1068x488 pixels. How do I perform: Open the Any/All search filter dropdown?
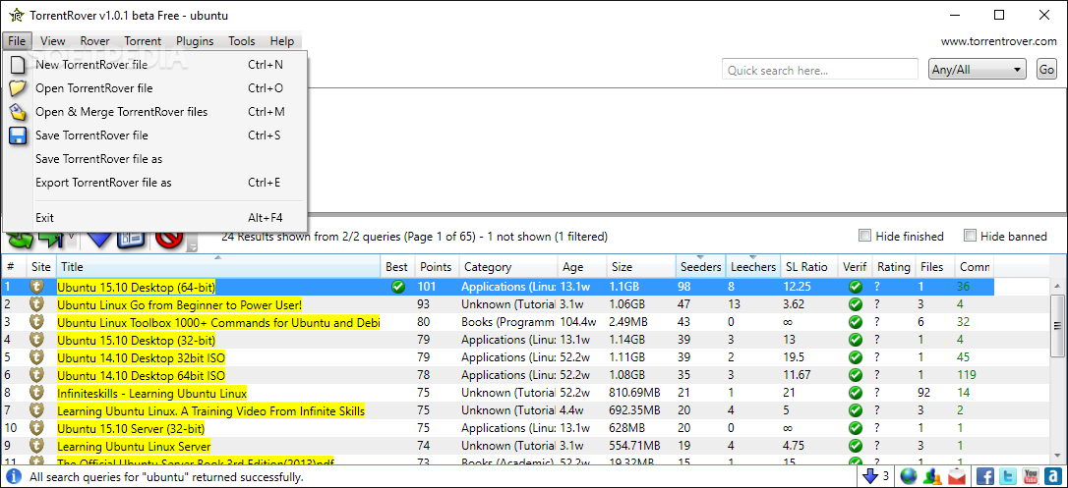977,70
